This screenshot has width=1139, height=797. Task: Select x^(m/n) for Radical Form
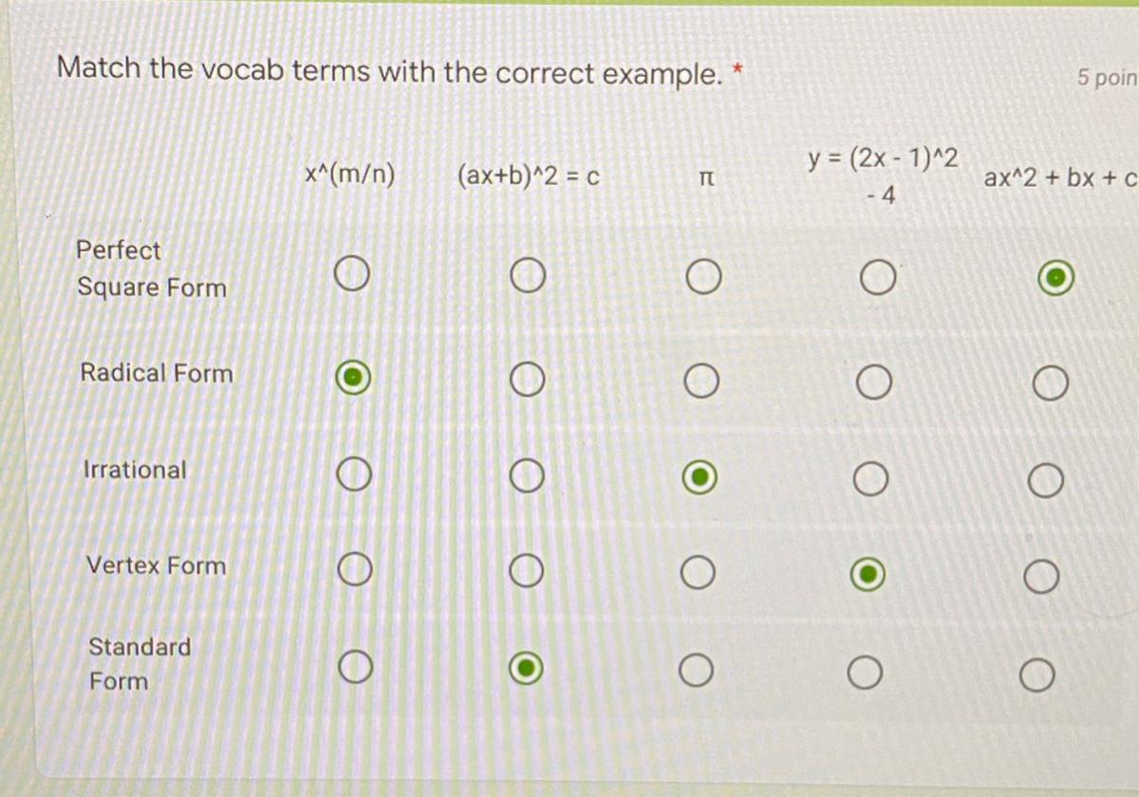(352, 378)
